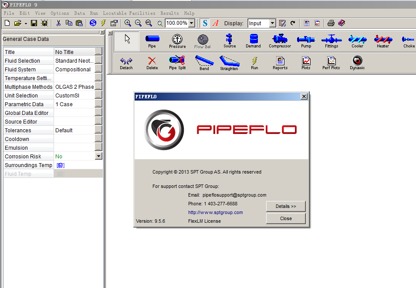
Task: Select the Parametric Data row
Action: [53, 104]
